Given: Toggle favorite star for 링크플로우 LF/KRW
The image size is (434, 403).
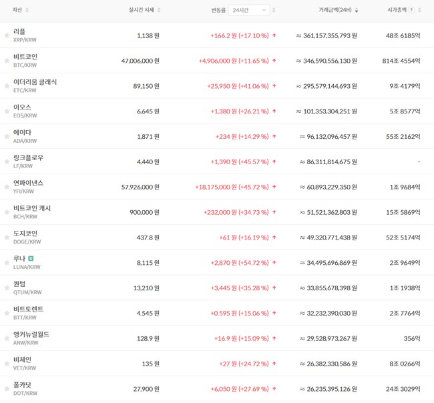Looking at the screenshot, I should point(7,161).
